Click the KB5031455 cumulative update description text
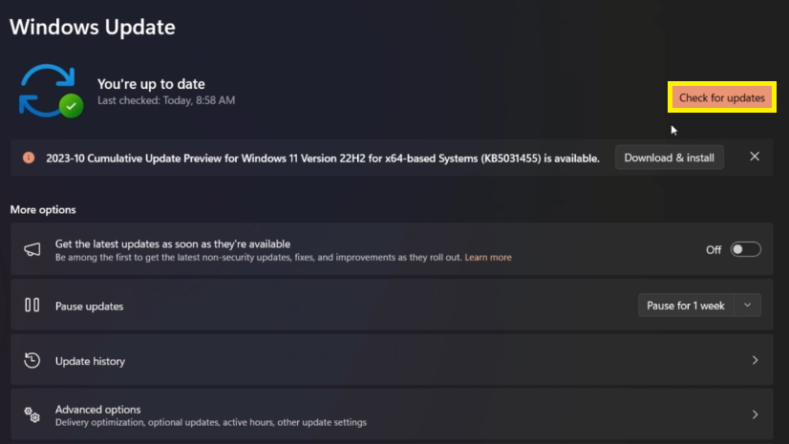Viewport: 789px width, 444px height. click(x=323, y=159)
